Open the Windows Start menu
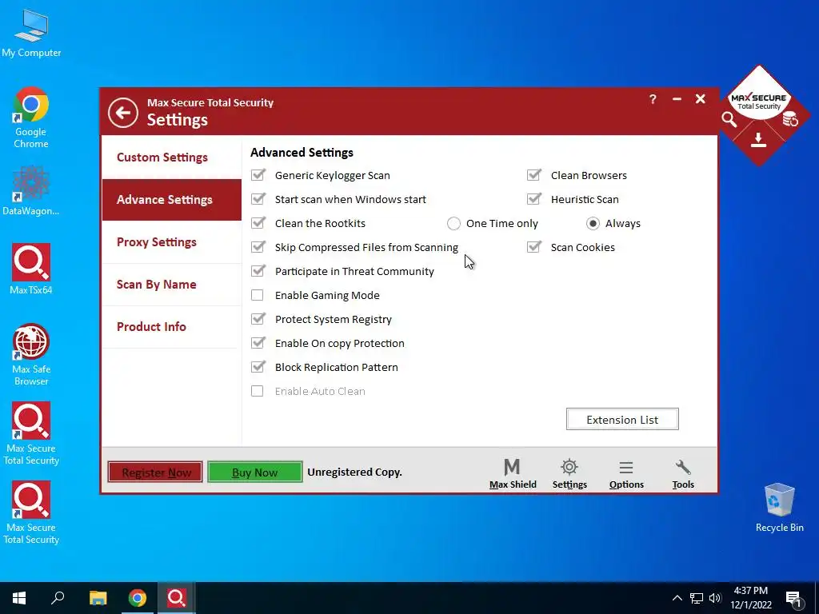The width and height of the screenshot is (819, 614). (x=19, y=598)
